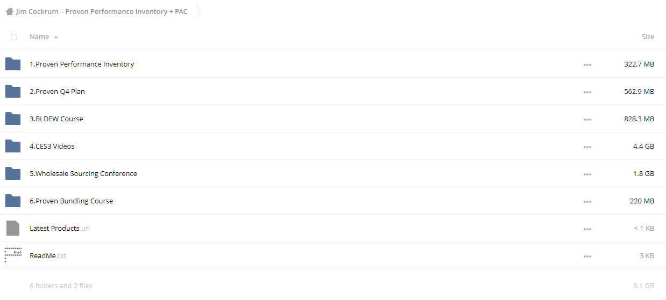This screenshot has height=300, width=666.
Task: Open the 2.Proven Q4 Plan folder icon
Action: coord(13,91)
